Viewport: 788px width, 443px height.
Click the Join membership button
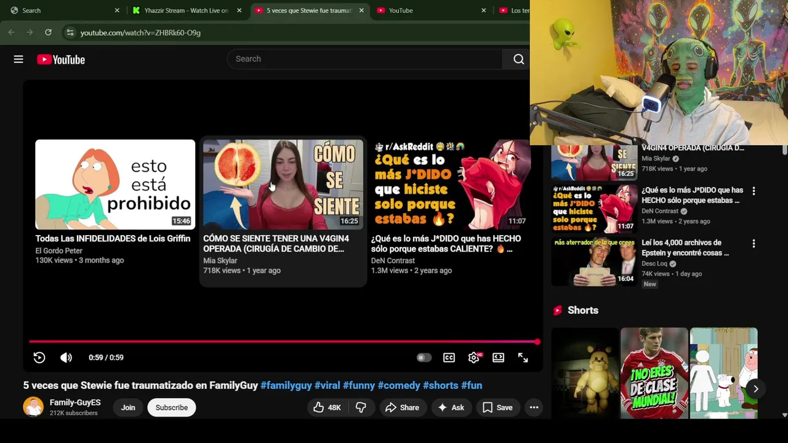click(128, 407)
